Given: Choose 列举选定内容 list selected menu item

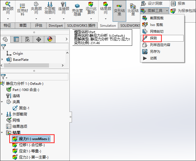Looking at the screenshot, I should pyautogui.click(x=162, y=45).
